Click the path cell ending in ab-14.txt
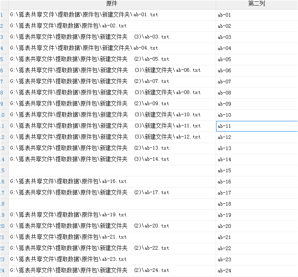Image resolution: width=298 pixels, height=277 pixels. pyautogui.click(x=112, y=159)
